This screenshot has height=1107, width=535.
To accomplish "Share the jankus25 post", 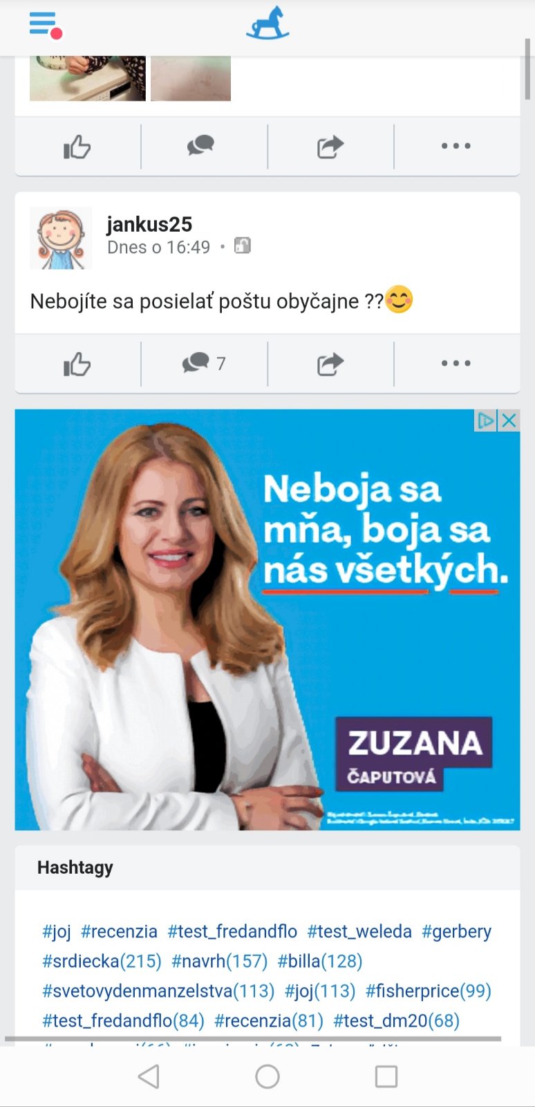I will click(330, 363).
